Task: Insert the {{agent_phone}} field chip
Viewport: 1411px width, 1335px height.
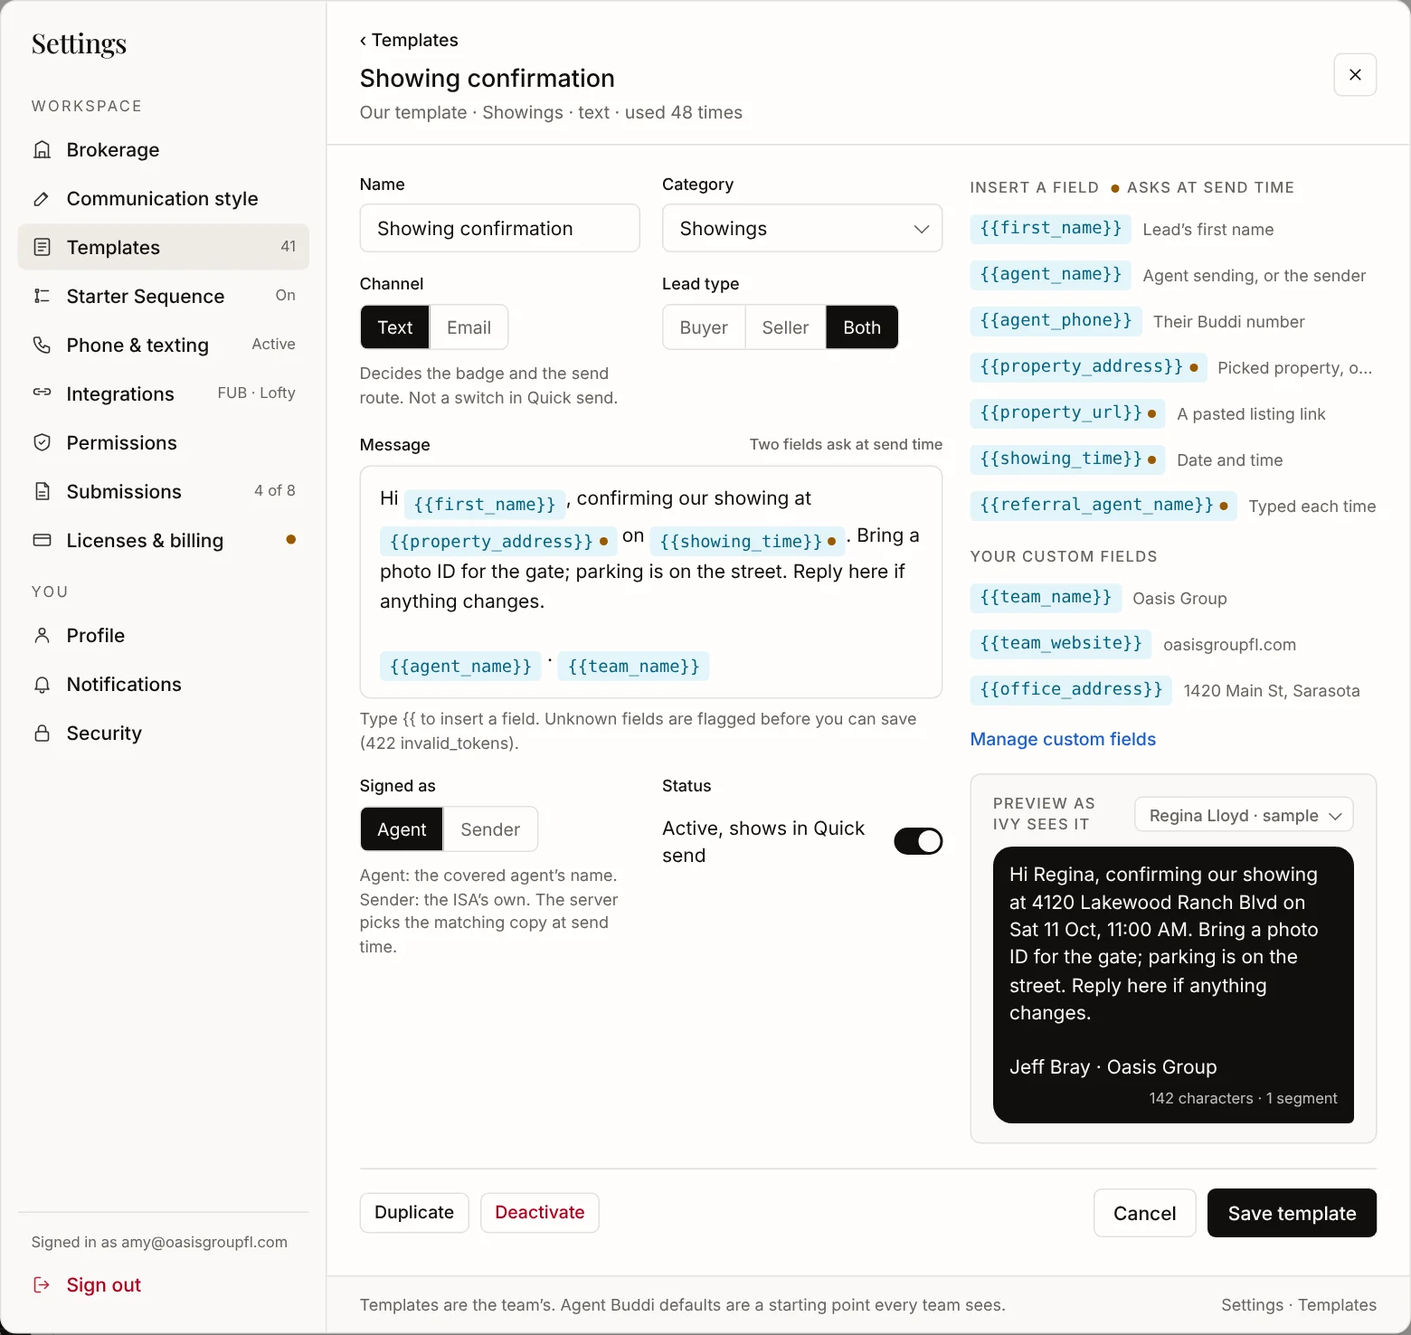Action: tap(1056, 321)
